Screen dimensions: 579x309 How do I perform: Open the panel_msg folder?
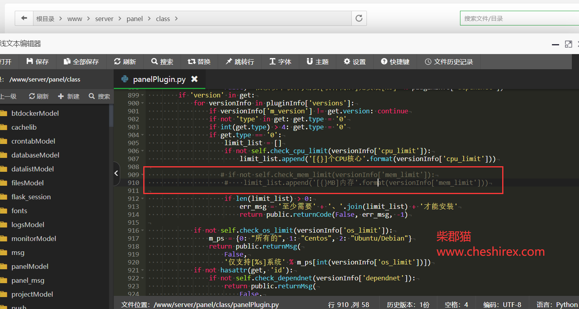coord(28,280)
